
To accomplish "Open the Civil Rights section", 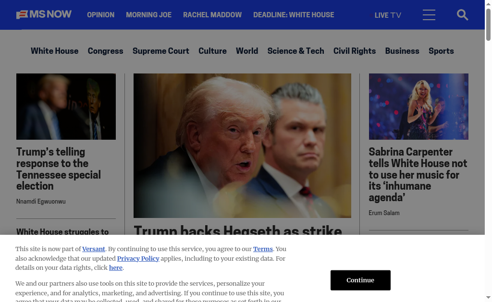I will [x=355, y=51].
